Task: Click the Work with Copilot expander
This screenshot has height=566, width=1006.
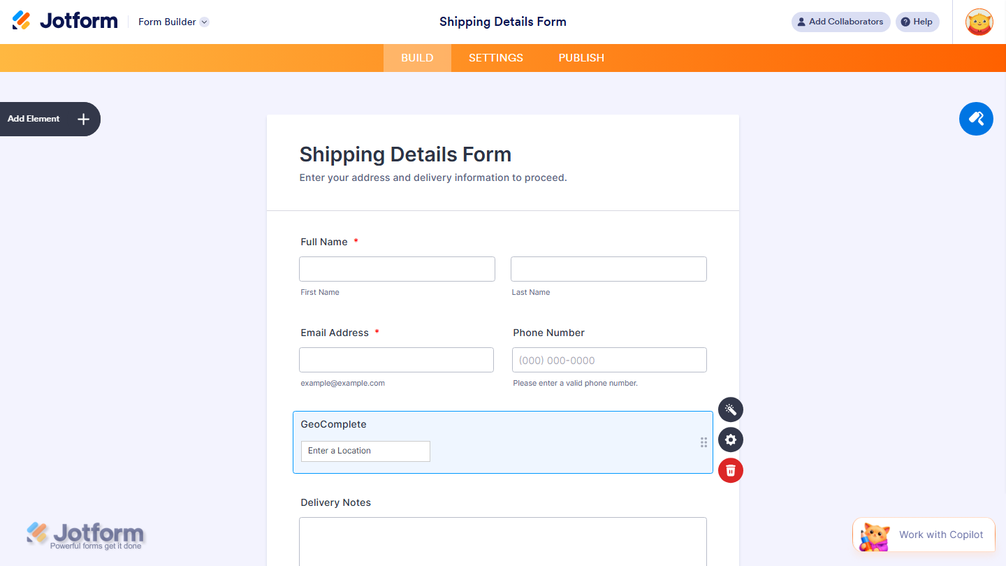Action: tap(924, 535)
